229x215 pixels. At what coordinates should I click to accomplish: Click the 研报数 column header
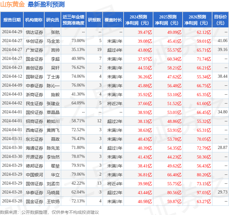[x=94, y=20]
